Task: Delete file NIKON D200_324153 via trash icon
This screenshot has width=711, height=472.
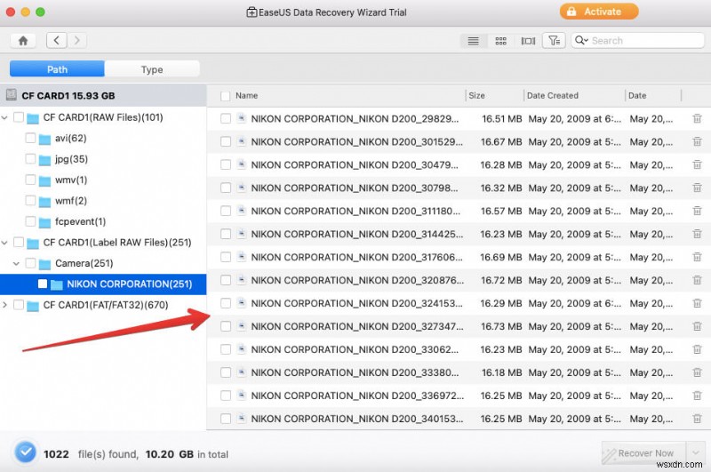Action: (697, 303)
